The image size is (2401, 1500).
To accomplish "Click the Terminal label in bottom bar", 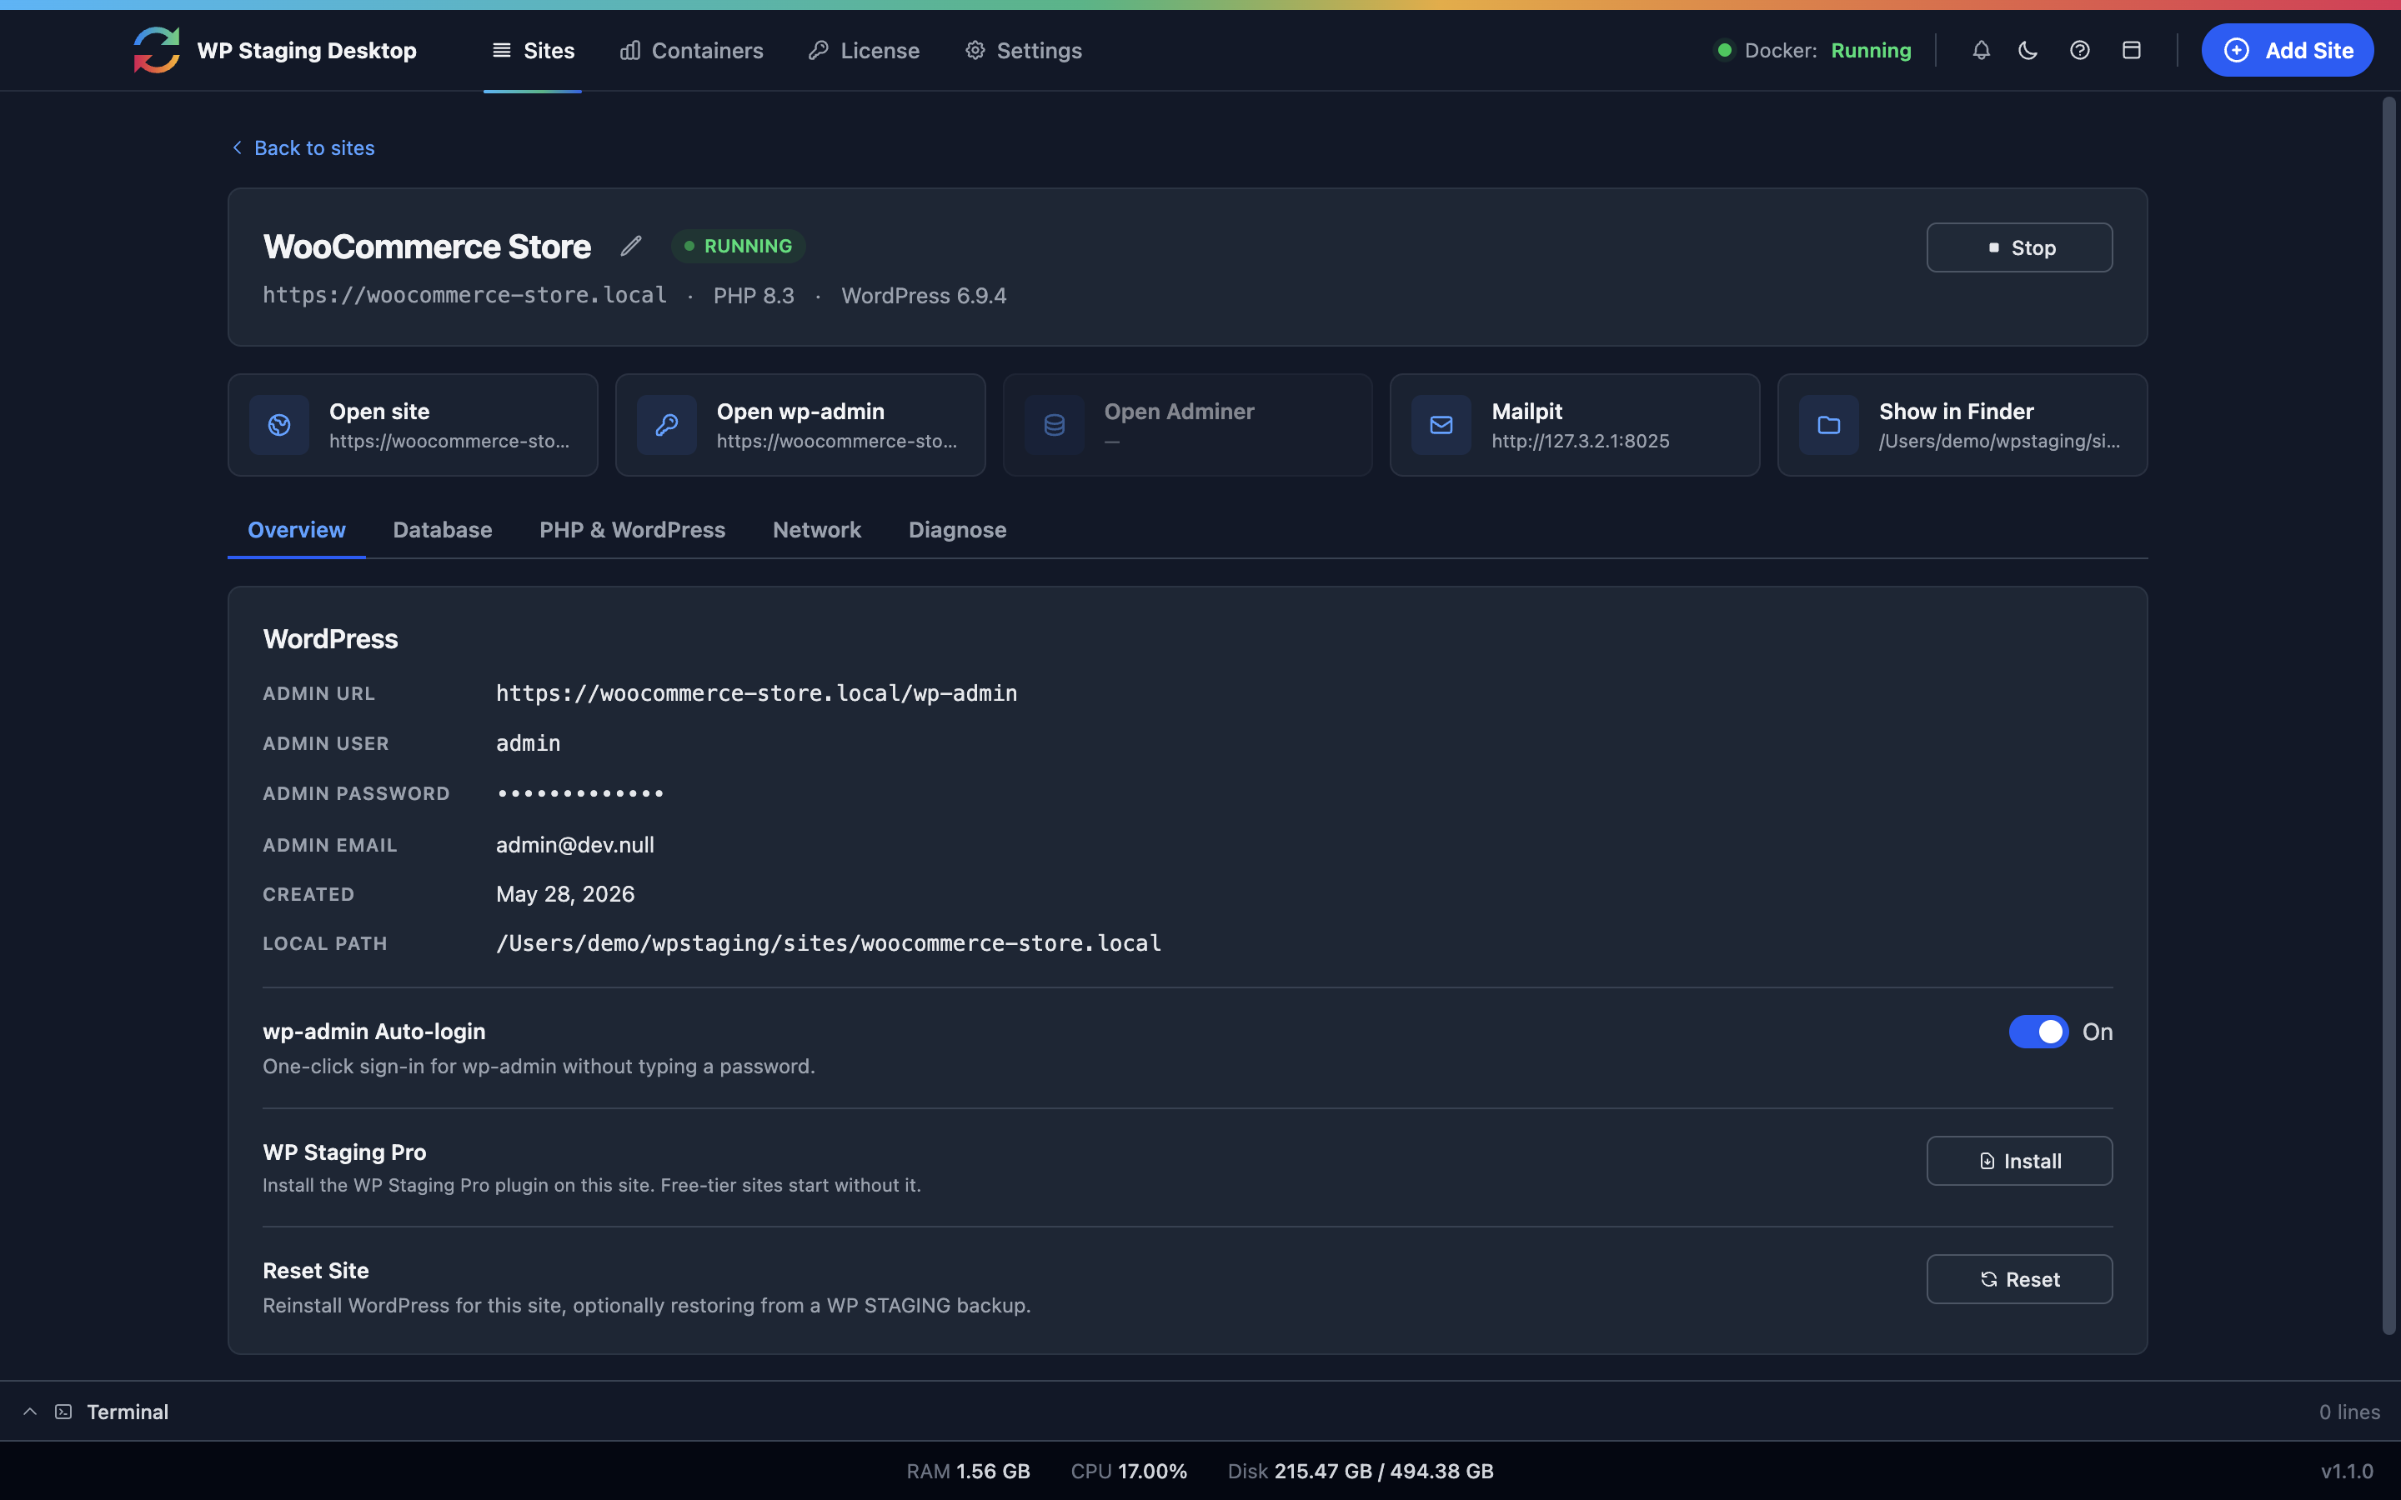I will 127,1412.
